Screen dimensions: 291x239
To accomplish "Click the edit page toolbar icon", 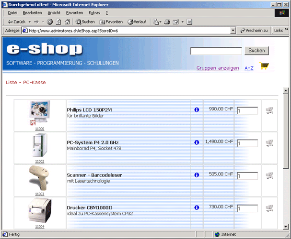I will tap(175, 22).
